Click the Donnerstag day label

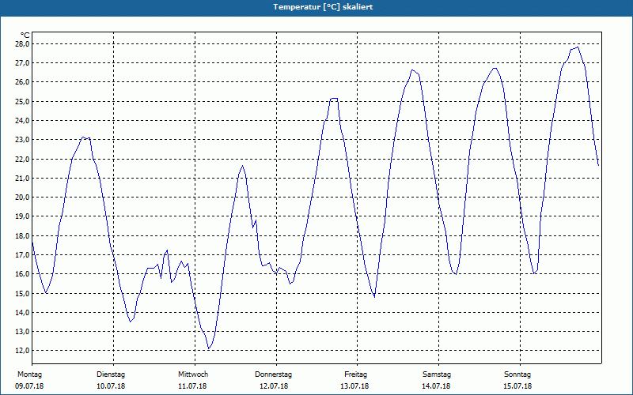coord(273,374)
